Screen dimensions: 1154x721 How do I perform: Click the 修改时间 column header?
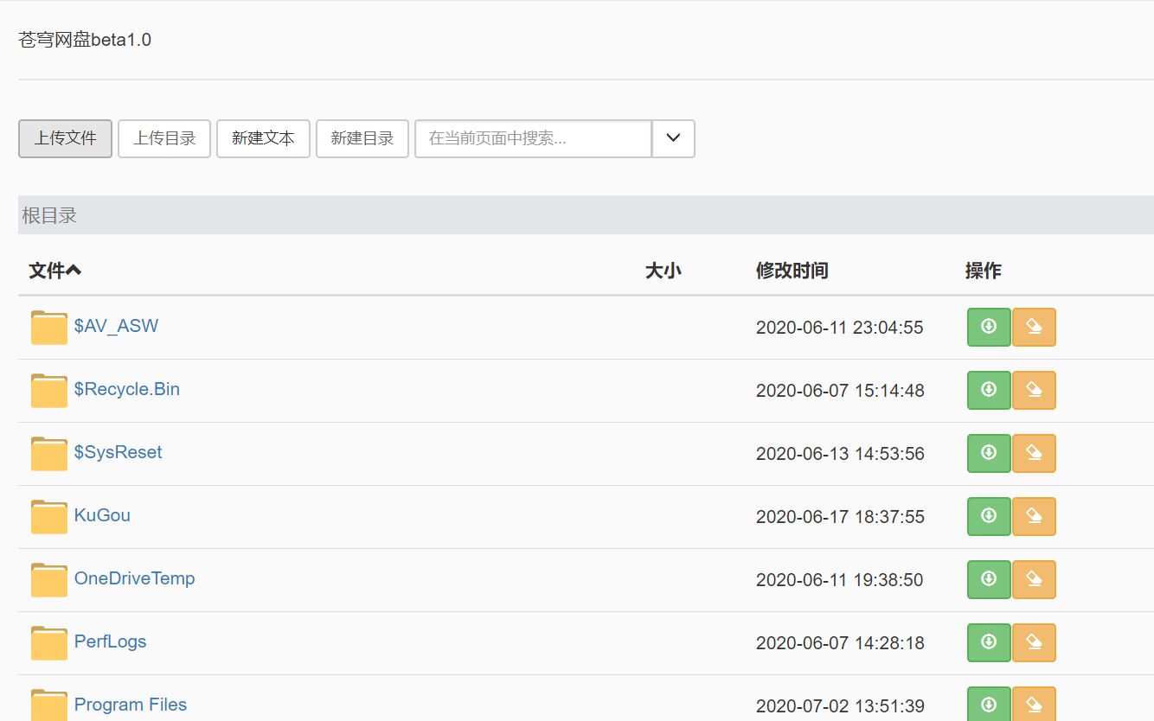(792, 271)
